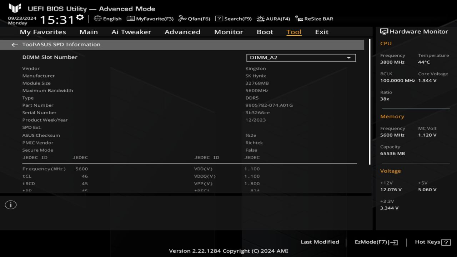Click the Last Modified button
This screenshot has height=257, width=457.
click(320, 242)
